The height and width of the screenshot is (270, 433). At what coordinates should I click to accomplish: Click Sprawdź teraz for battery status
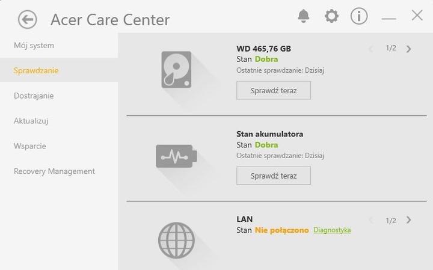[274, 176]
